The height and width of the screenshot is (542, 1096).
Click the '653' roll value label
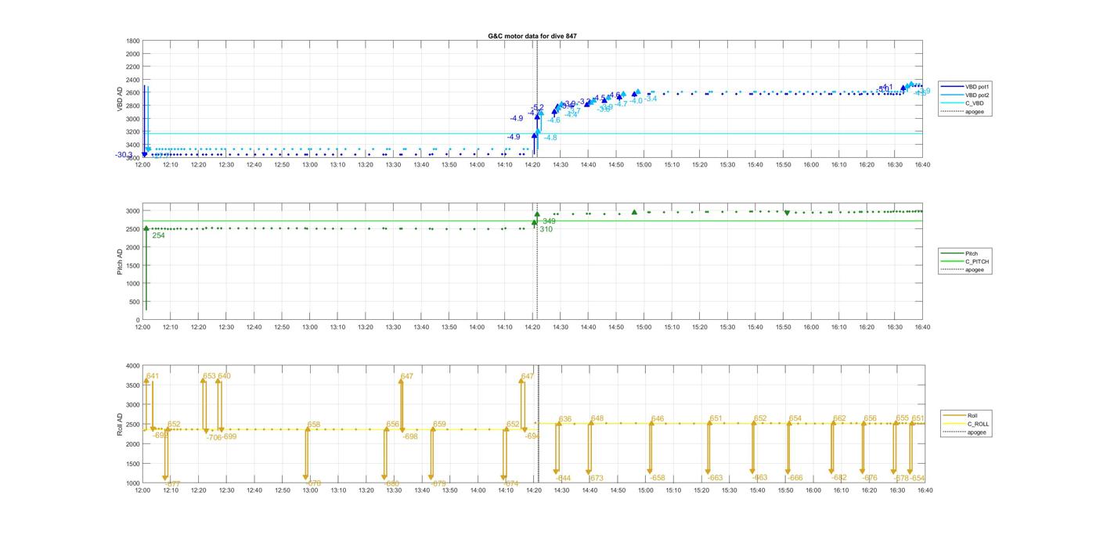click(209, 376)
